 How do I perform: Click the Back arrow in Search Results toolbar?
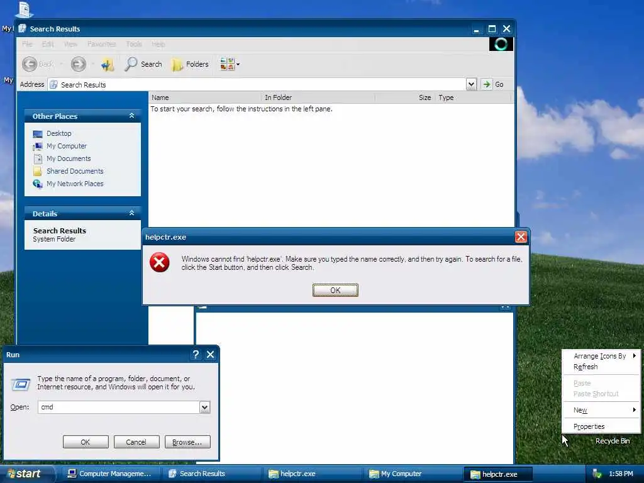pyautogui.click(x=30, y=64)
